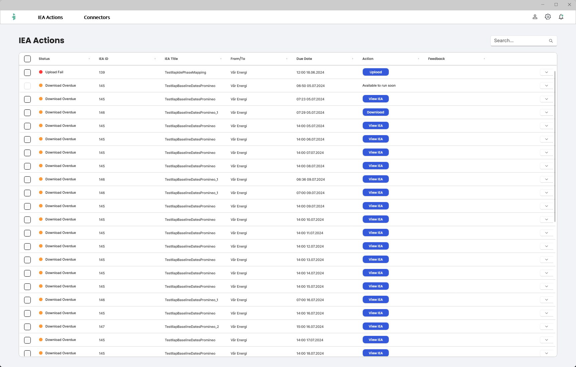Viewport: 576px width, 367px height.
Task: Check the row due 14:00 10.07.2024
Action: click(x=27, y=219)
